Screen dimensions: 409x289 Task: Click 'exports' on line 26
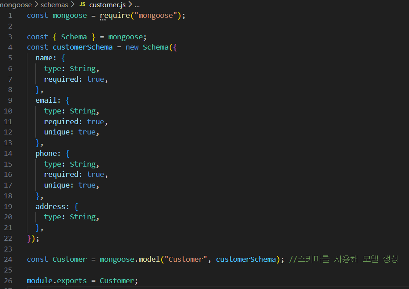(x=72, y=281)
